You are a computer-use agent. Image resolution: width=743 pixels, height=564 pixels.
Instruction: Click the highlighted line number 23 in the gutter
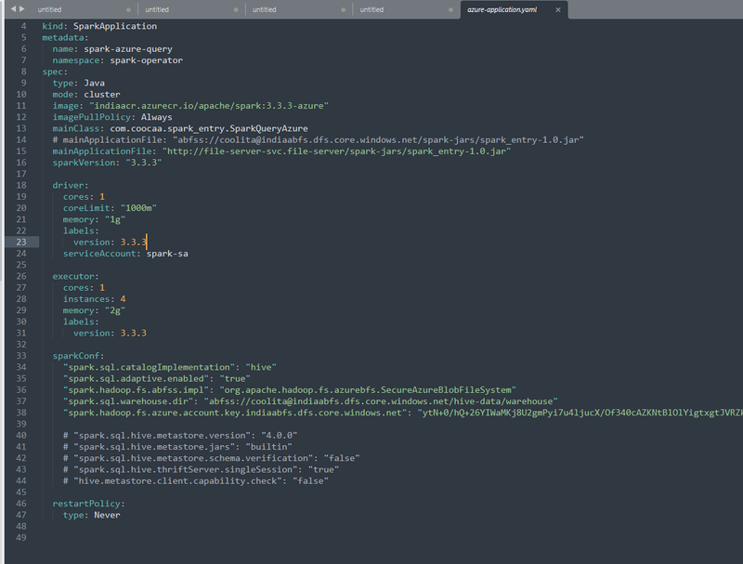tap(21, 243)
